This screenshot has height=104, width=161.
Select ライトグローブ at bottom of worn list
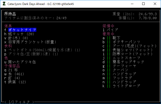tap(126, 86)
